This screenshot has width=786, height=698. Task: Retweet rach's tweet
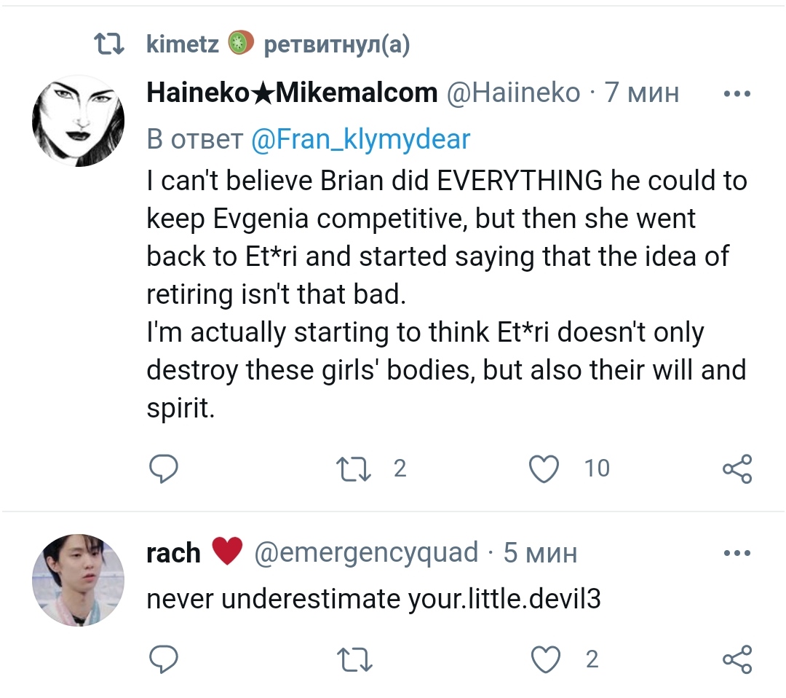coord(354,660)
